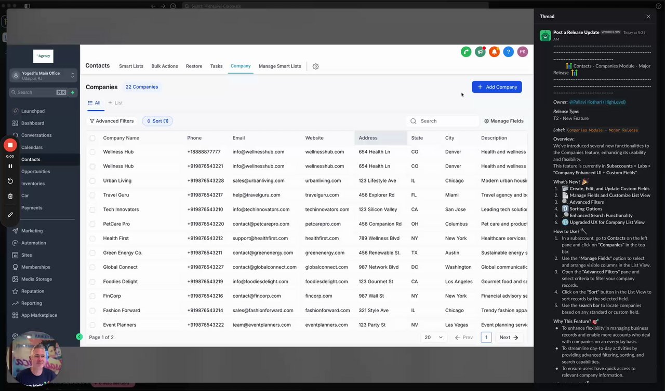The height and width of the screenshot is (391, 665).
Task: Select all companies with header checkbox
Action: click(92, 138)
